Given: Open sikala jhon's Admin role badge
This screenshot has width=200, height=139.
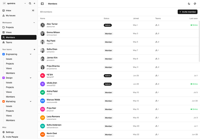Looking at the screenshot, I should (x=108, y=84).
